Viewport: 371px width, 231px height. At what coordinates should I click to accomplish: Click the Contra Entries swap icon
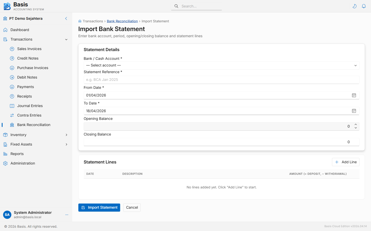click(12, 115)
